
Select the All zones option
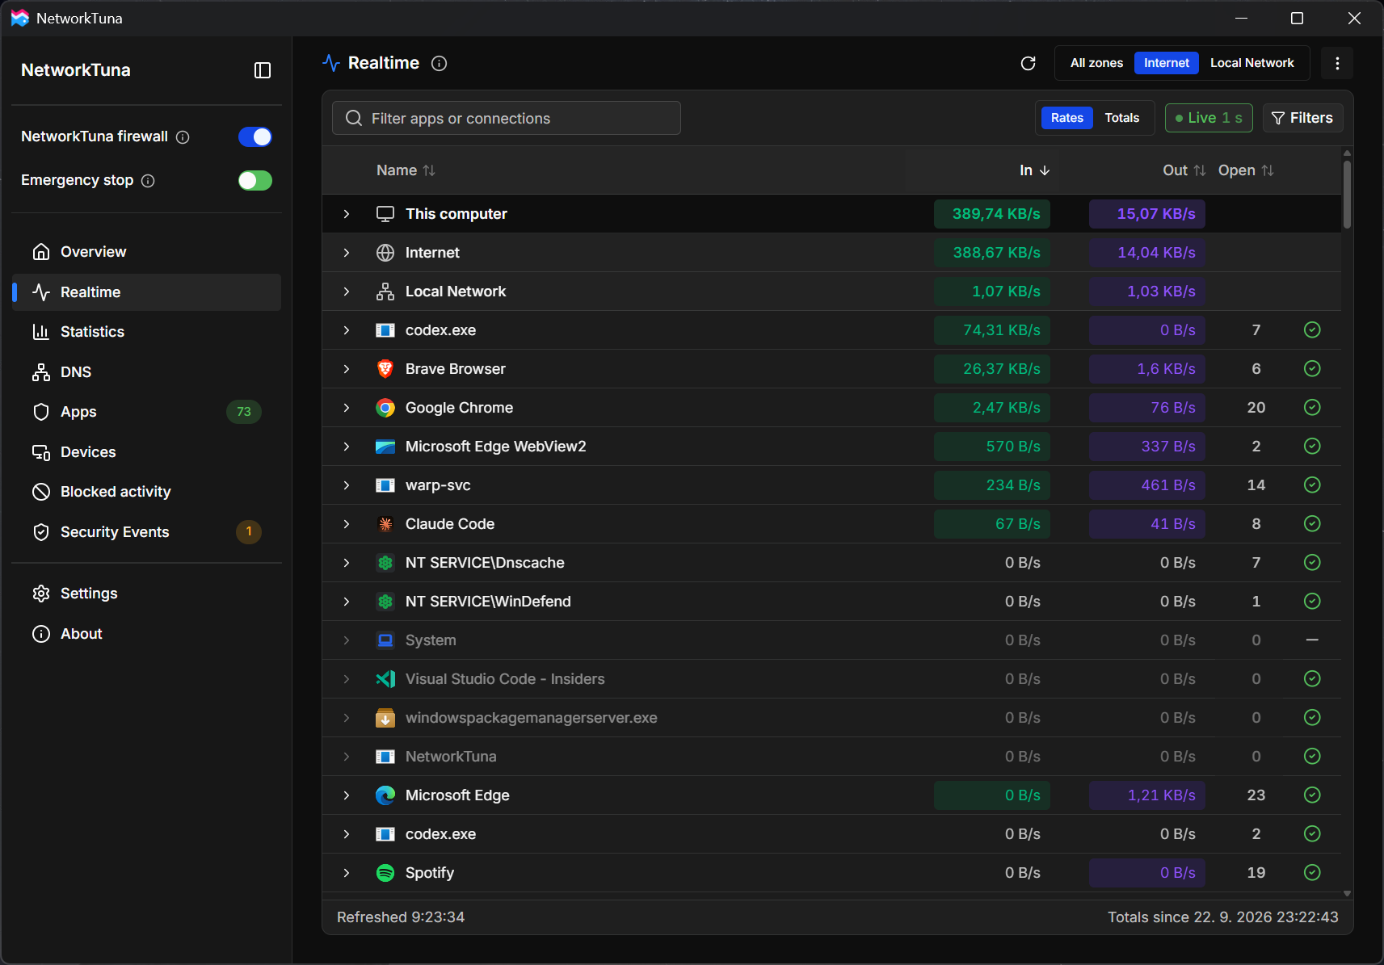click(x=1096, y=63)
